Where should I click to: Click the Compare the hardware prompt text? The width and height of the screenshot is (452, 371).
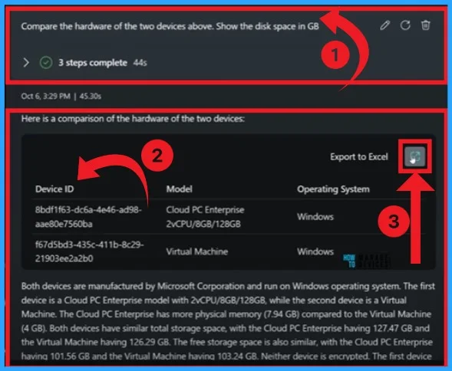[170, 26]
